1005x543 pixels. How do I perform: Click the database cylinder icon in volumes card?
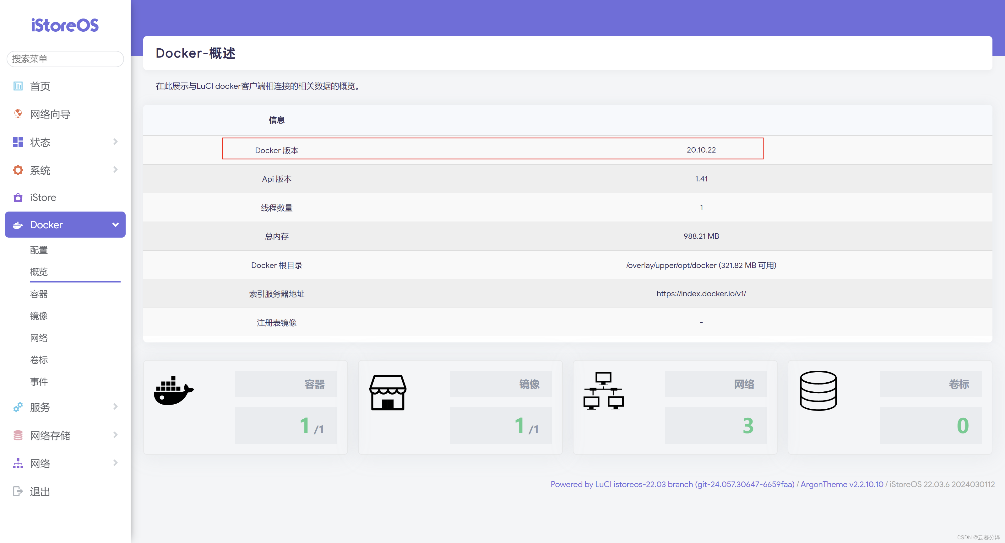818,390
